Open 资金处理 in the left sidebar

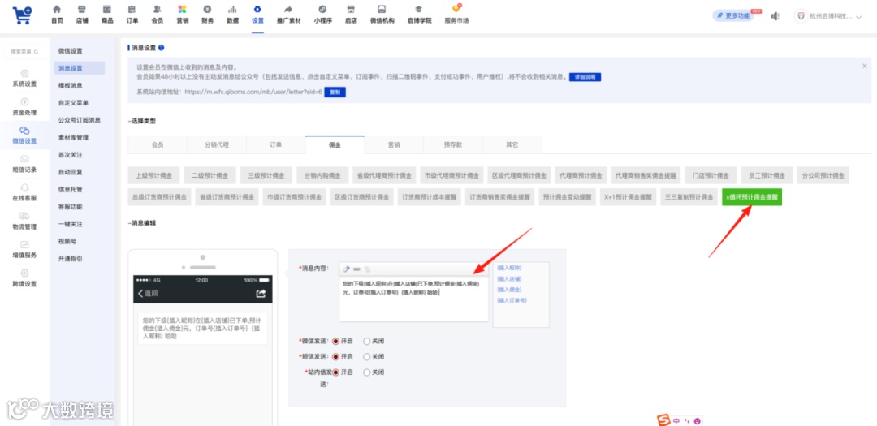pyautogui.click(x=24, y=107)
